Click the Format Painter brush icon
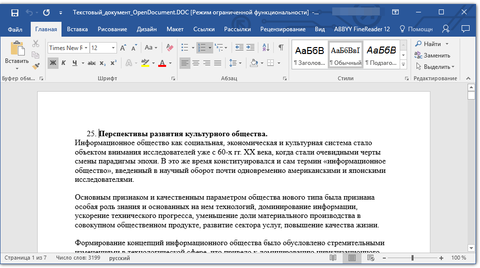The width and height of the screenshot is (480, 268). coord(36,66)
